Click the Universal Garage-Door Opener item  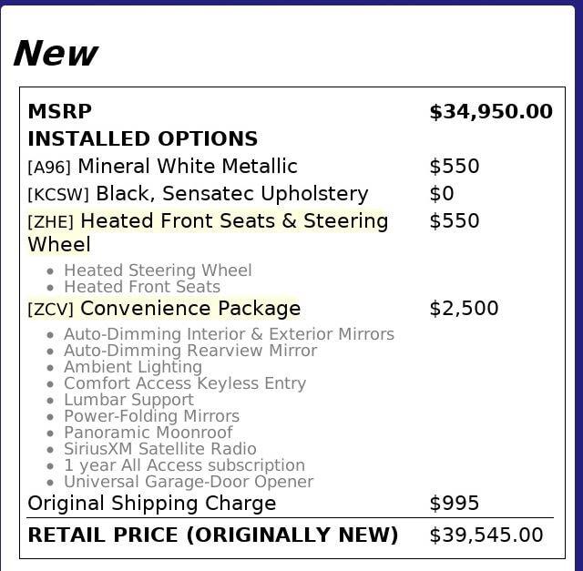(189, 482)
